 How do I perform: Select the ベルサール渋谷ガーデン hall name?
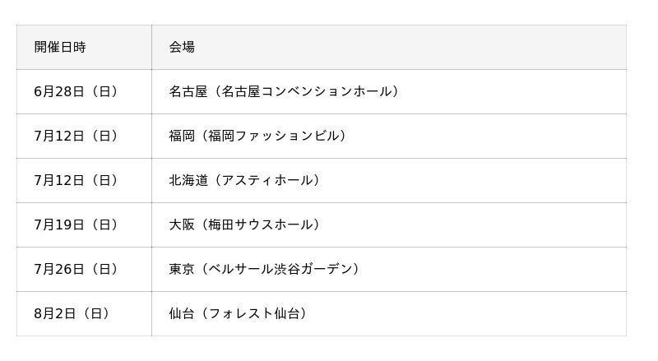pyautogui.click(x=280, y=269)
